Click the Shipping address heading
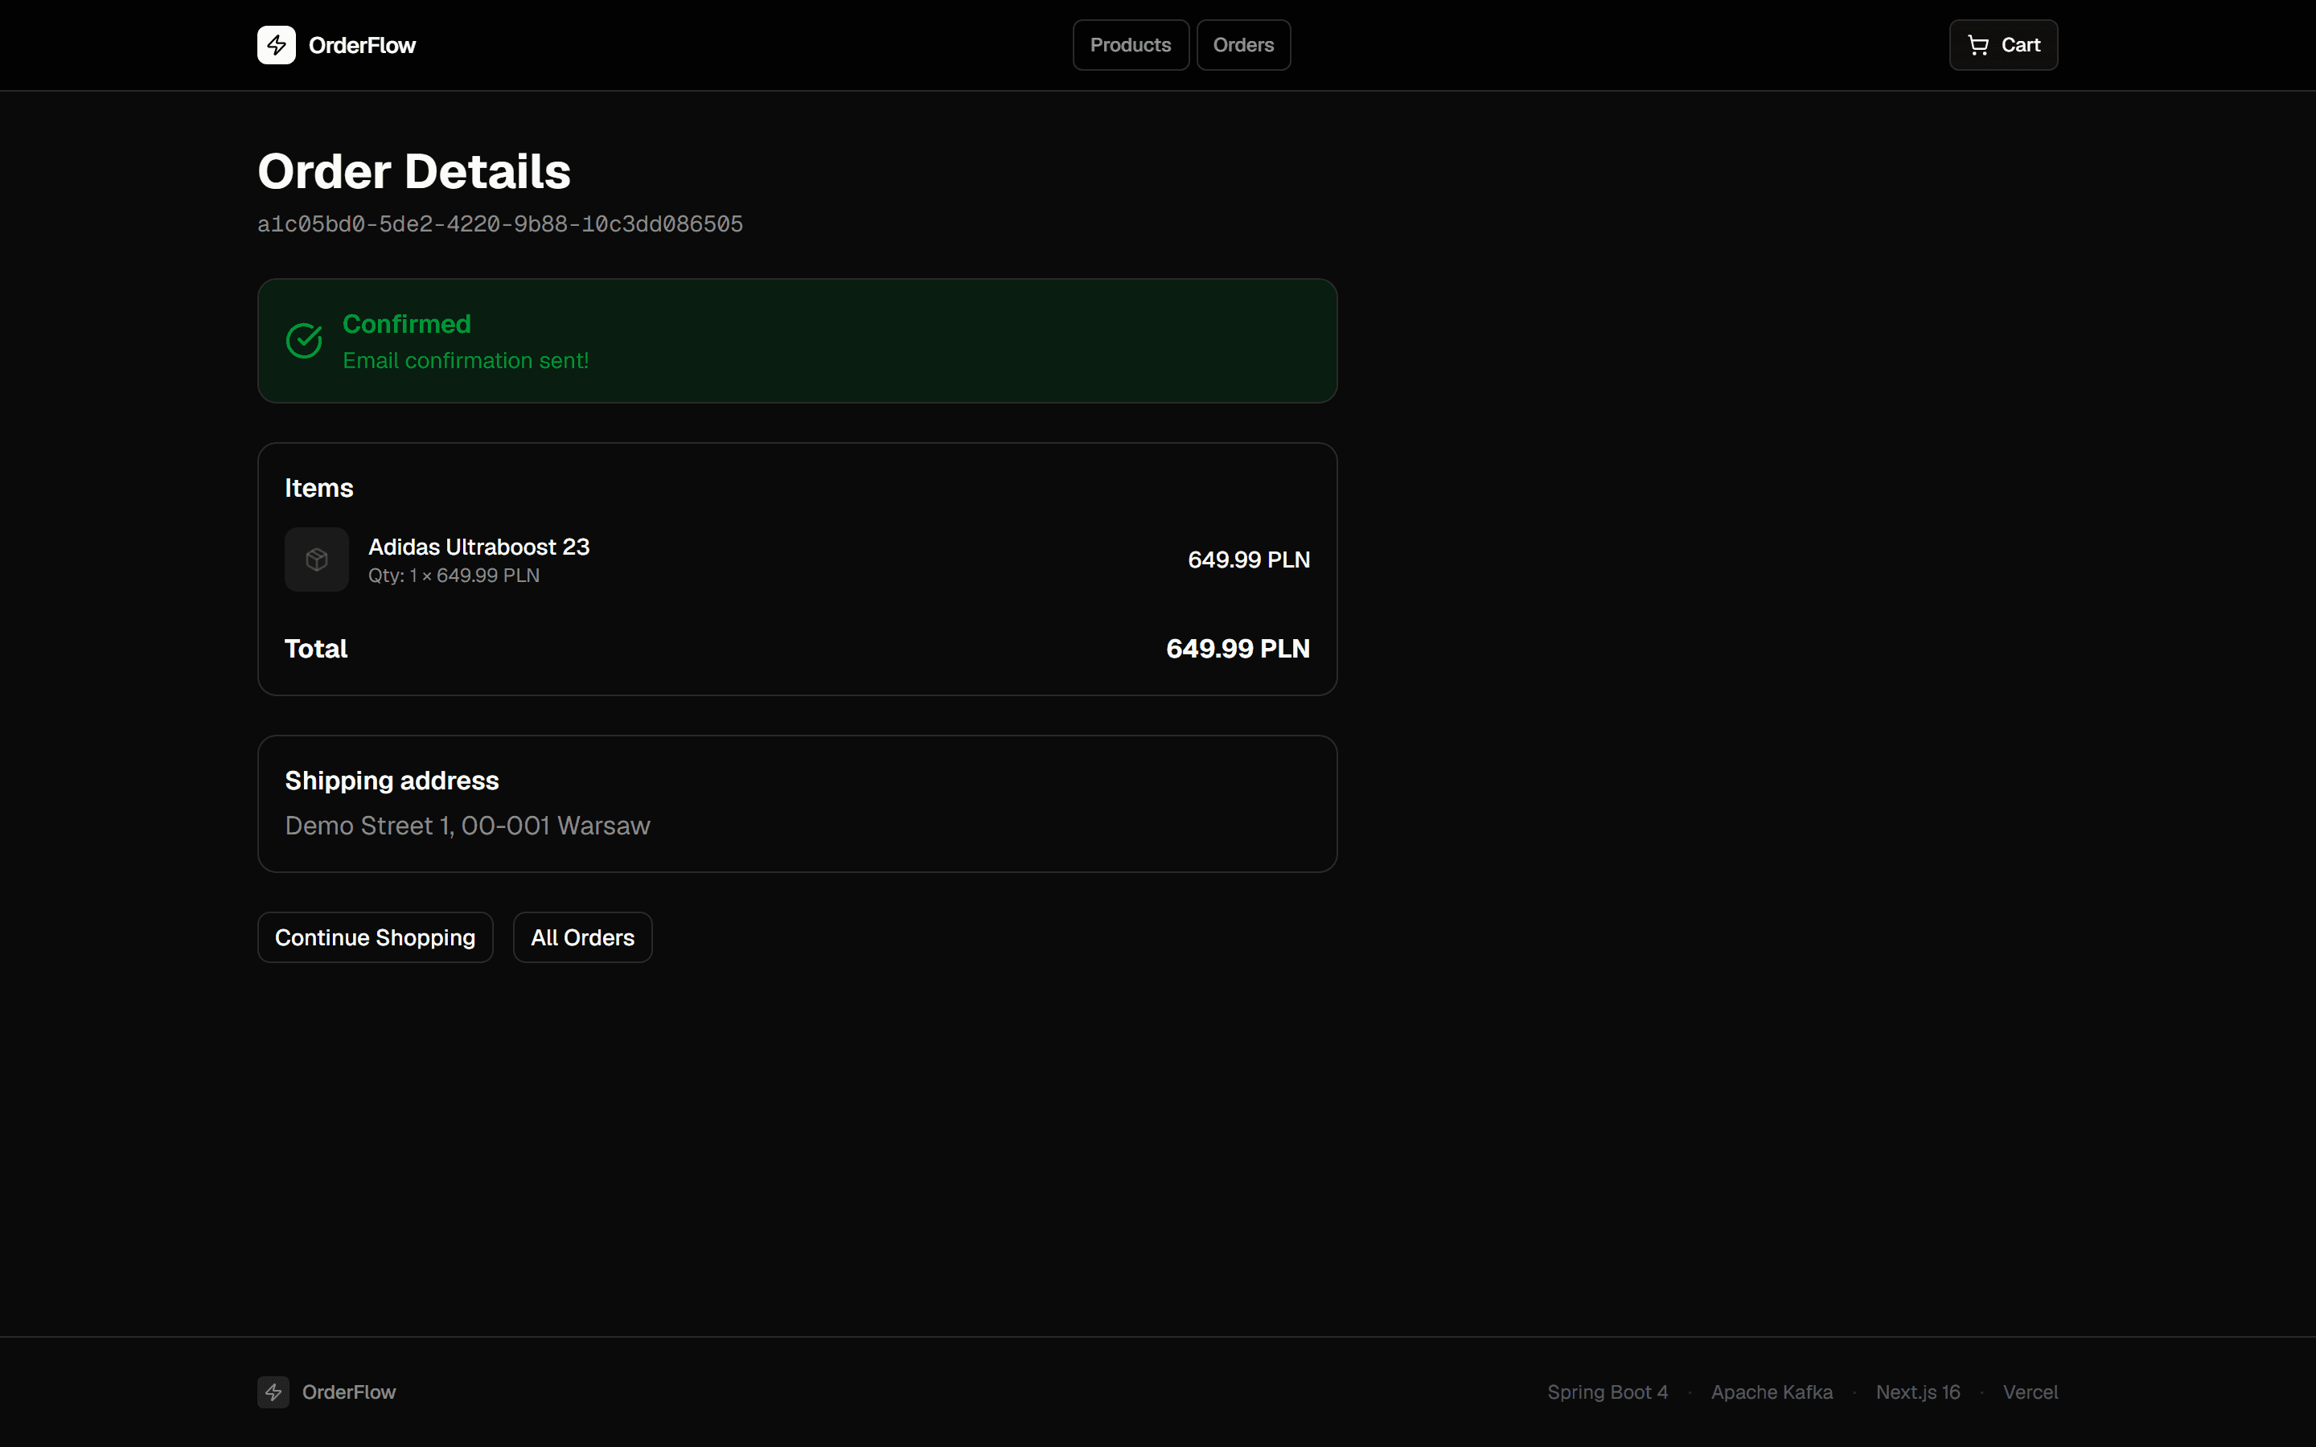Screen dimensions: 2316x1447 392,781
